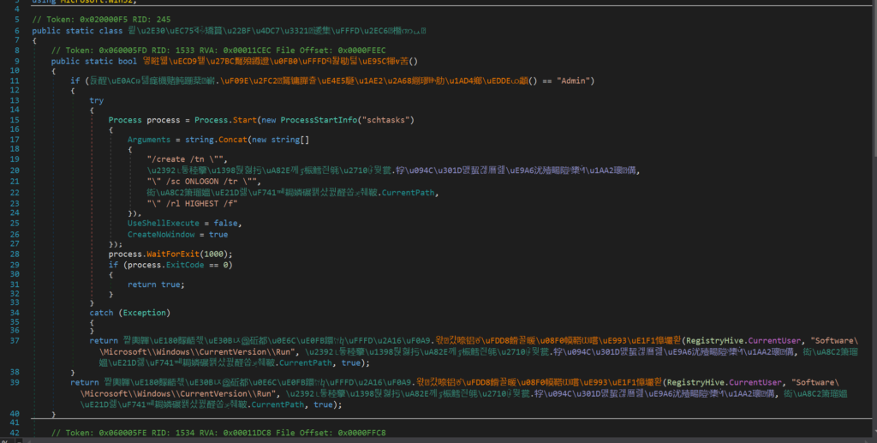The height and width of the screenshot is (443, 877).
Task: Click the "catch" keyword
Action: coord(101,314)
